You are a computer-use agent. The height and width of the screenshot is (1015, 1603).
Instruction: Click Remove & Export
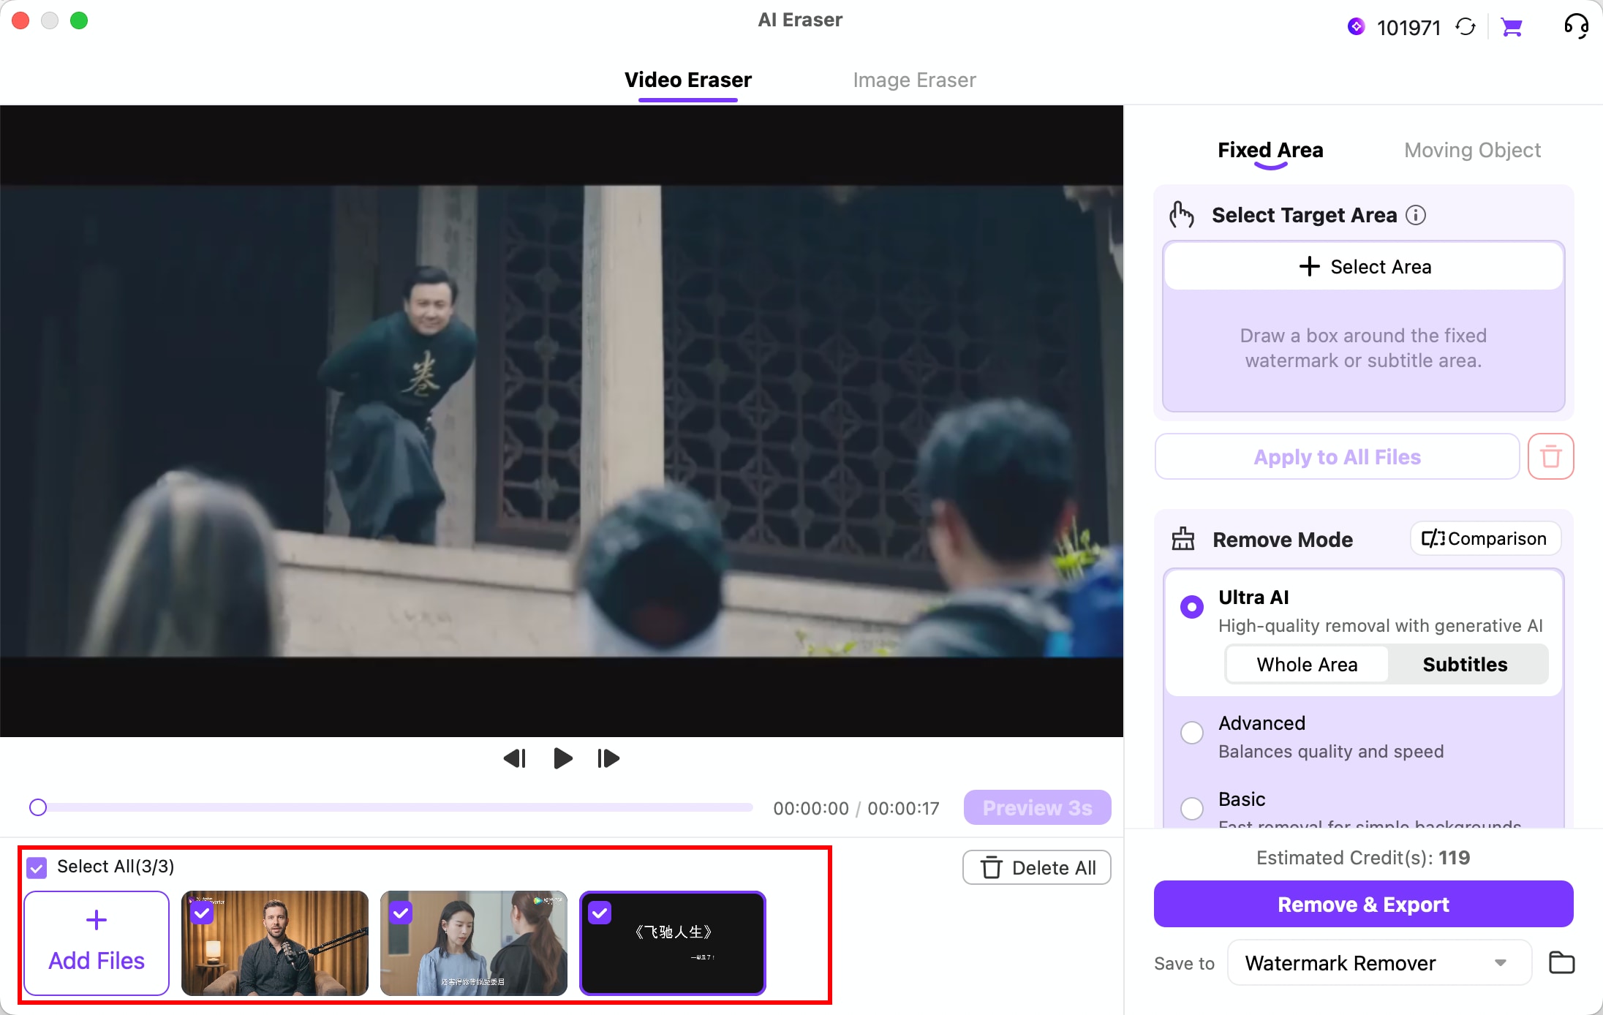pyautogui.click(x=1363, y=904)
